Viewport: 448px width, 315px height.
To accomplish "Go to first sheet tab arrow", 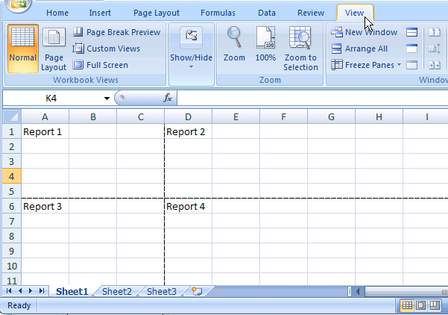I will (8, 291).
